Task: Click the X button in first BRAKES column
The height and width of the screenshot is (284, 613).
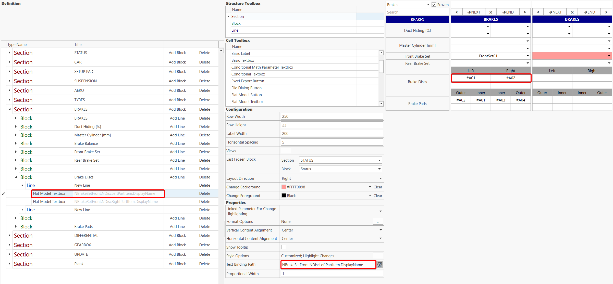Action: coord(491,12)
